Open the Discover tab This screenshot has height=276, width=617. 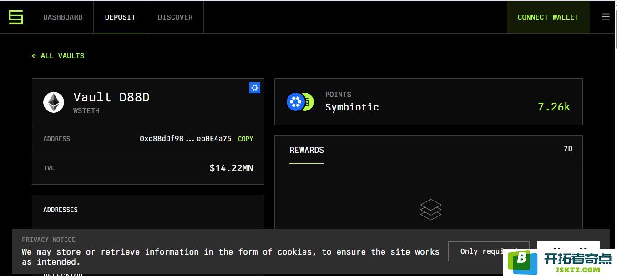(175, 17)
